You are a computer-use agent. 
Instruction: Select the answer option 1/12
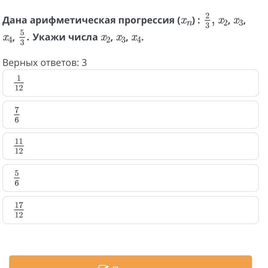[131, 83]
